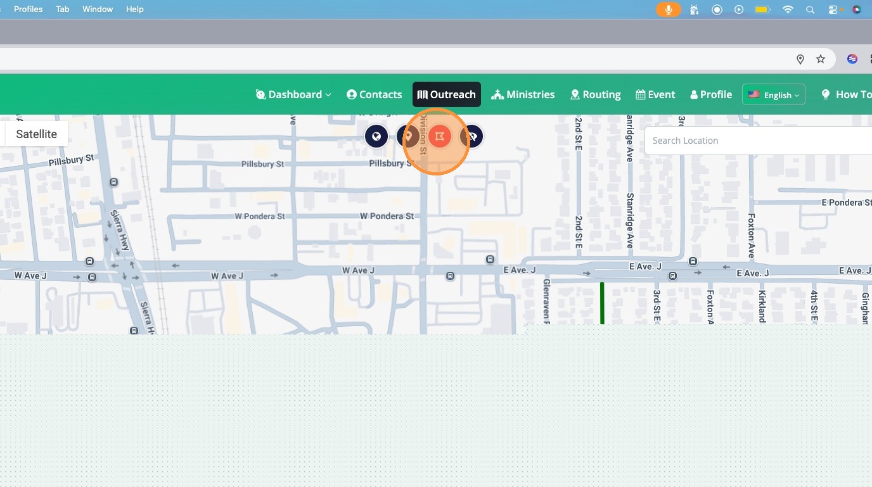Viewport: 872px width, 487px height.
Task: Open the Help menu
Action: pyautogui.click(x=135, y=9)
